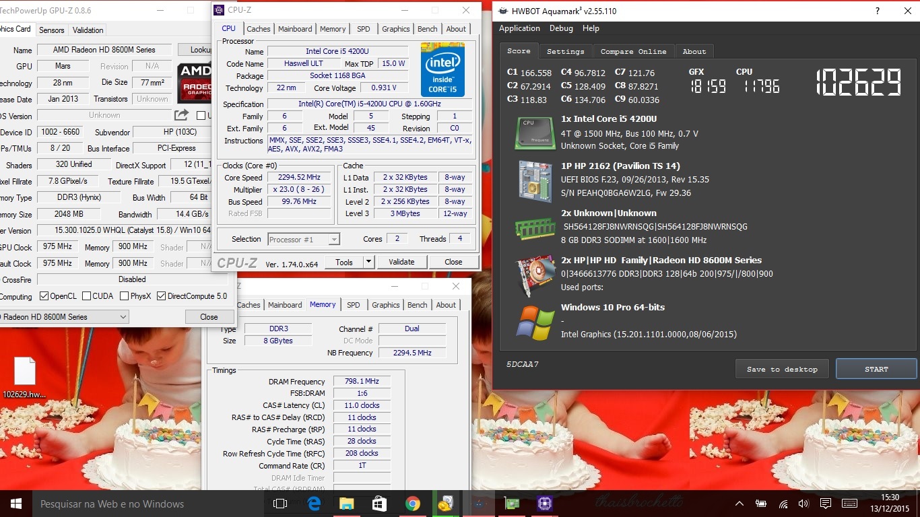
Task: Switch to the SPD tab in top CPU-Z window
Action: (363, 29)
